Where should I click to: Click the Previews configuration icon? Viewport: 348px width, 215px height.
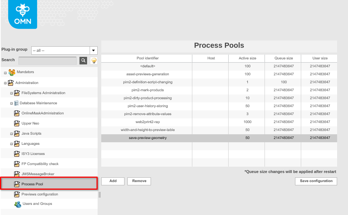pos(17,194)
